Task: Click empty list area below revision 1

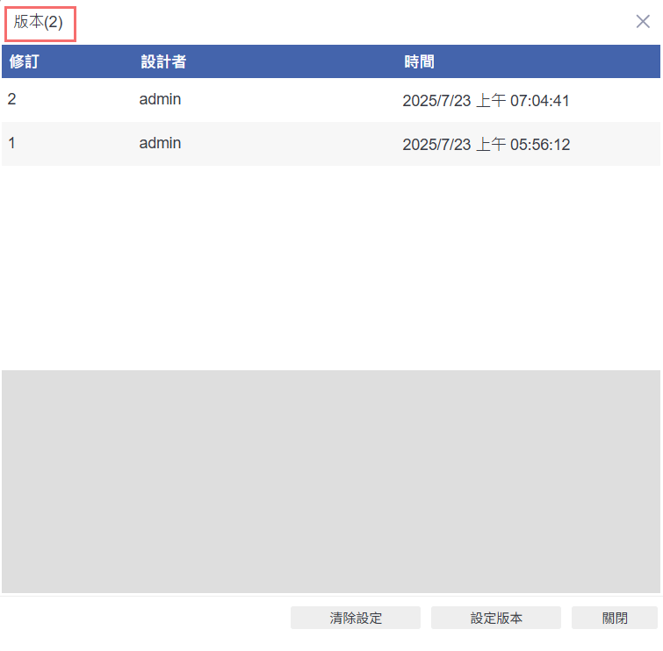Action: (330, 263)
